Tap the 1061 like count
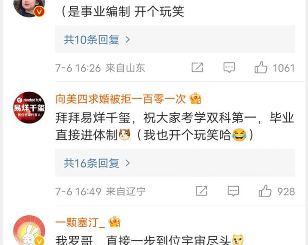Viewport: 308px width, 245px height. [283, 68]
